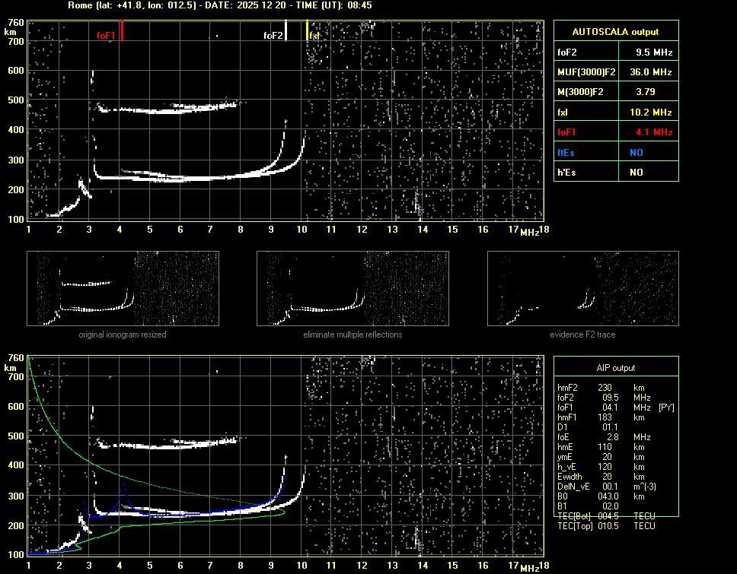Select the eliminate multiple reflections thumbnail
Screen dimensions: 737x574
pyautogui.click(x=353, y=289)
